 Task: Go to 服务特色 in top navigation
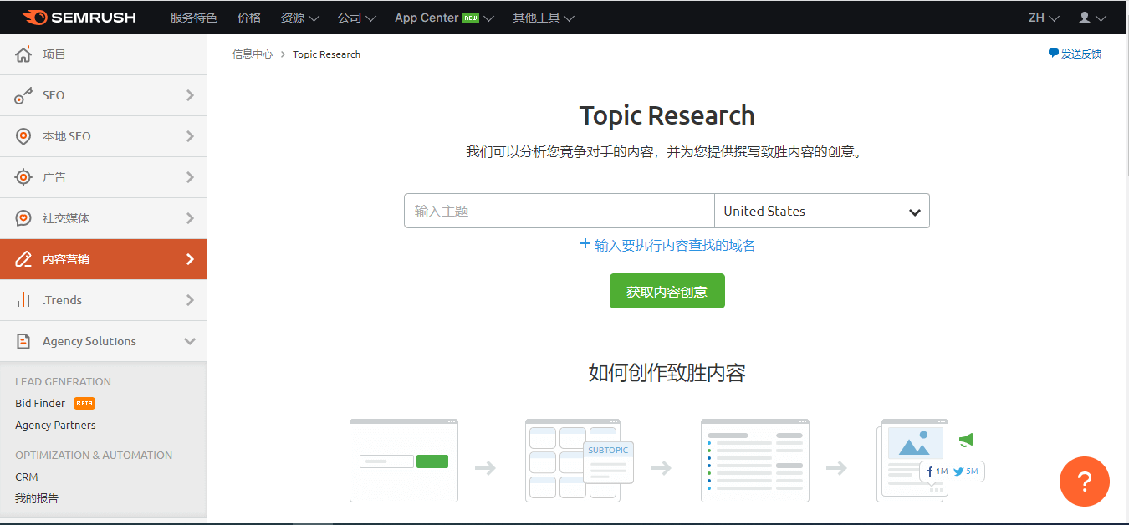193,18
